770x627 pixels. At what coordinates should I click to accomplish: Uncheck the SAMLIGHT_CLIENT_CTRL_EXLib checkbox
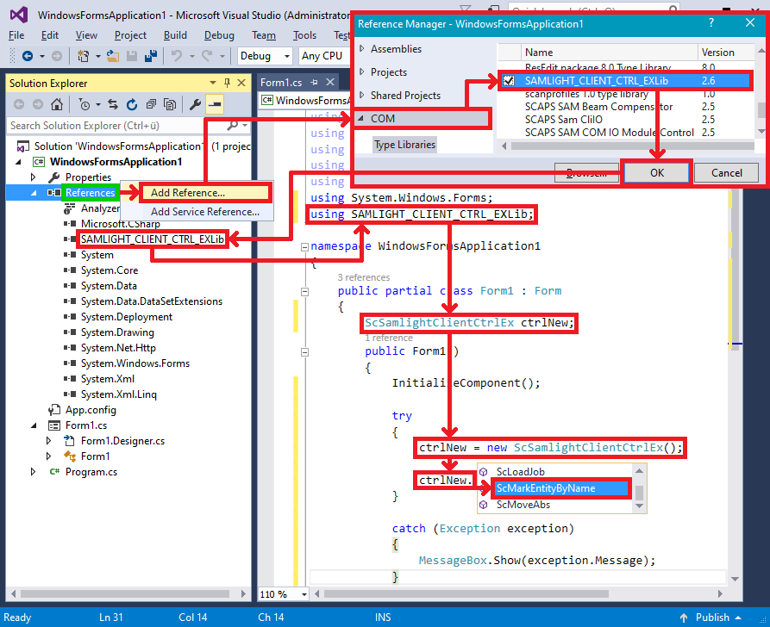[509, 80]
